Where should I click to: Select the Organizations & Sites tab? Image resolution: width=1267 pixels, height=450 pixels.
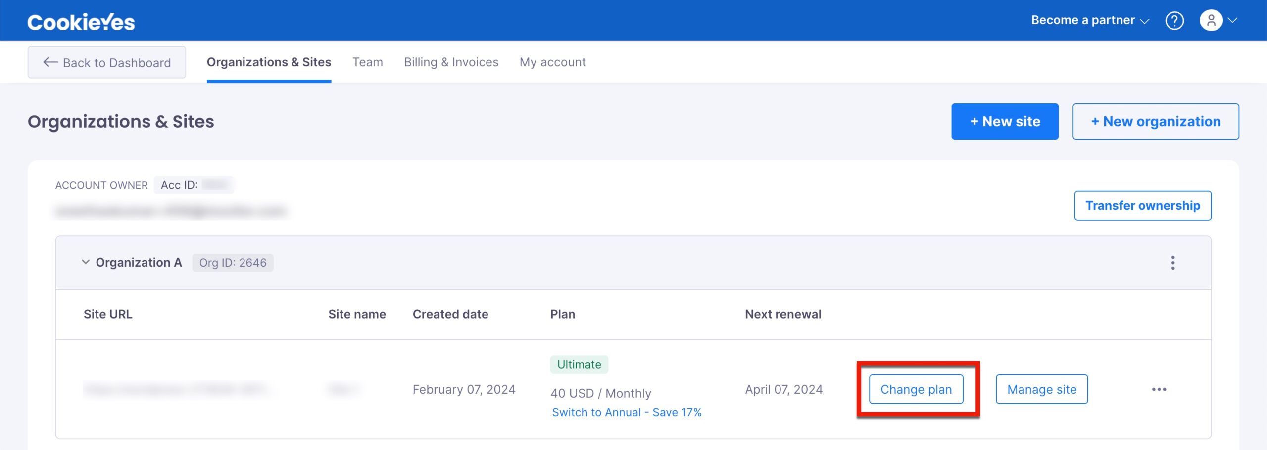tap(269, 62)
